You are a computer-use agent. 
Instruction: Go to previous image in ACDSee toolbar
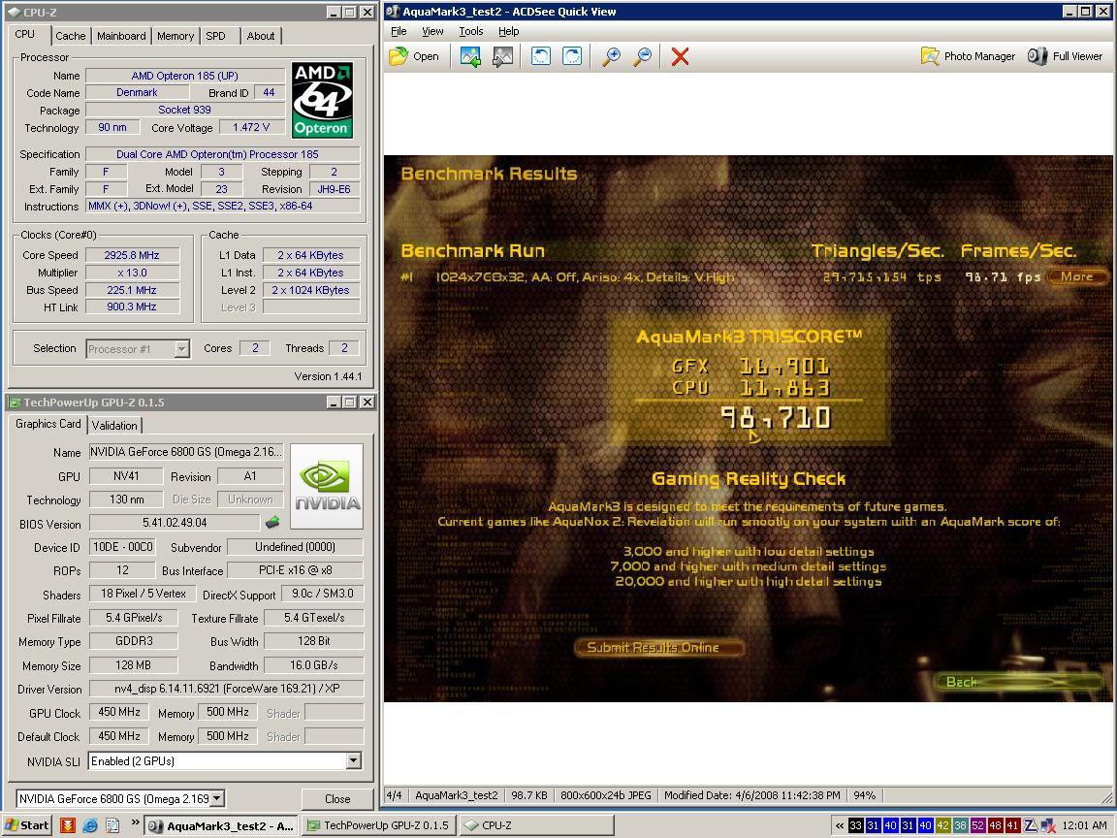tap(470, 56)
